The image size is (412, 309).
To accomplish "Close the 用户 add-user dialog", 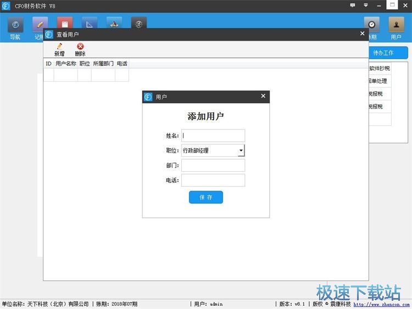I will (263, 96).
